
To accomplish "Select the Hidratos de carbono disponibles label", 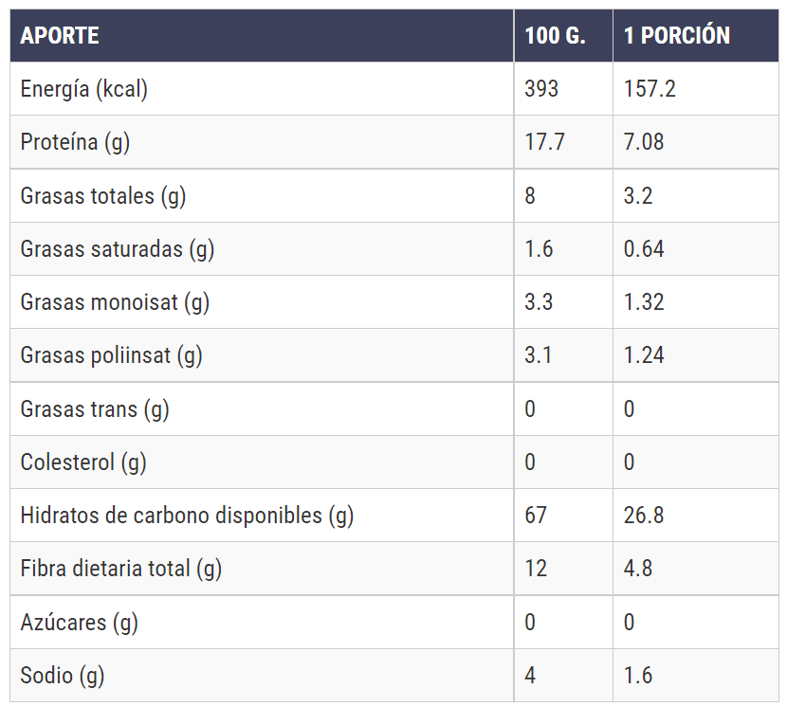I will (187, 516).
